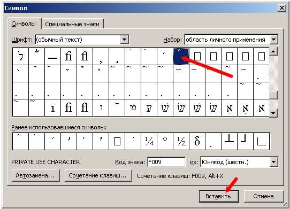Image resolution: width=290 pixels, height=209 pixels.
Task: Select the em dash symbol in grid
Action: pyautogui.click(x=52, y=56)
